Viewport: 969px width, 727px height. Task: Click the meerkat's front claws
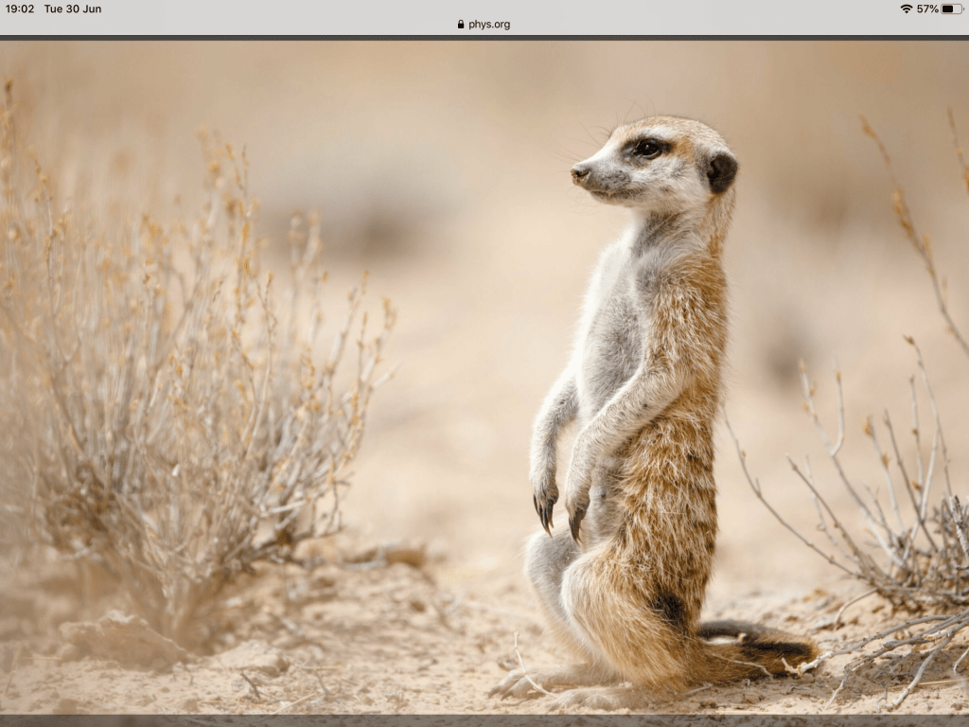coord(558,514)
